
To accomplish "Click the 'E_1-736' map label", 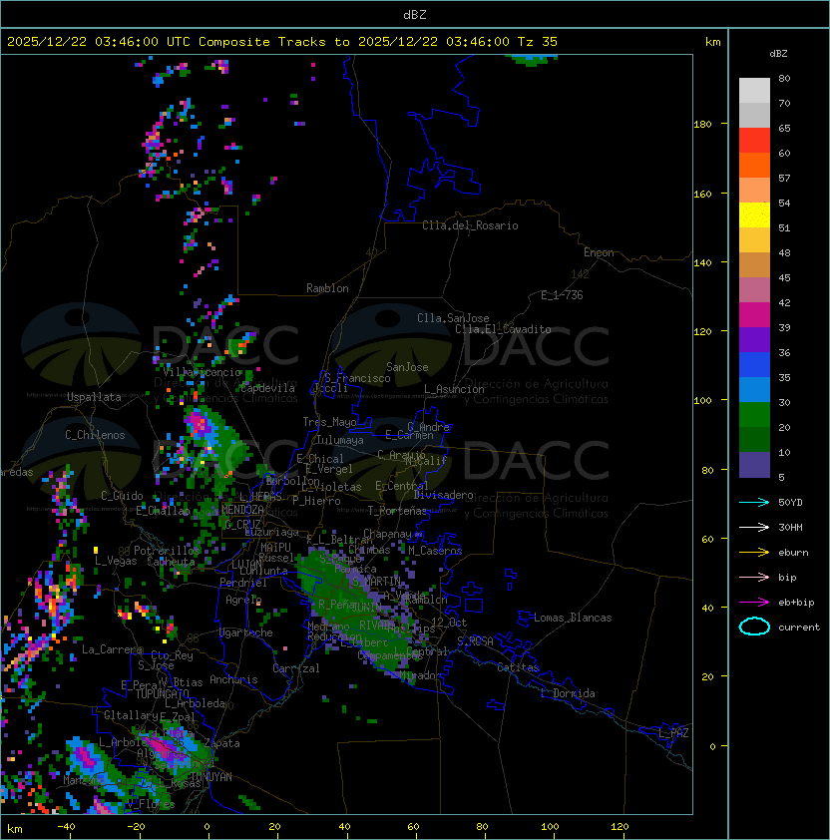I will (x=562, y=295).
